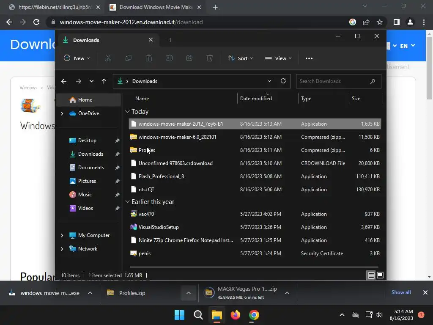Open options arrow for windows-movie-m....exe download
Viewport: 433px width, 325px height.
[x=90, y=293]
